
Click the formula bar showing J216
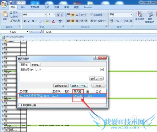point(100,32)
